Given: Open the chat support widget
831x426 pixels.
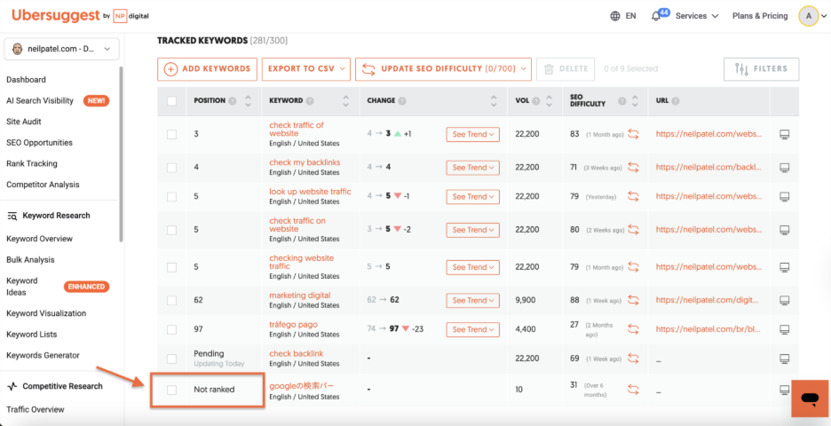Looking at the screenshot, I should (x=810, y=398).
